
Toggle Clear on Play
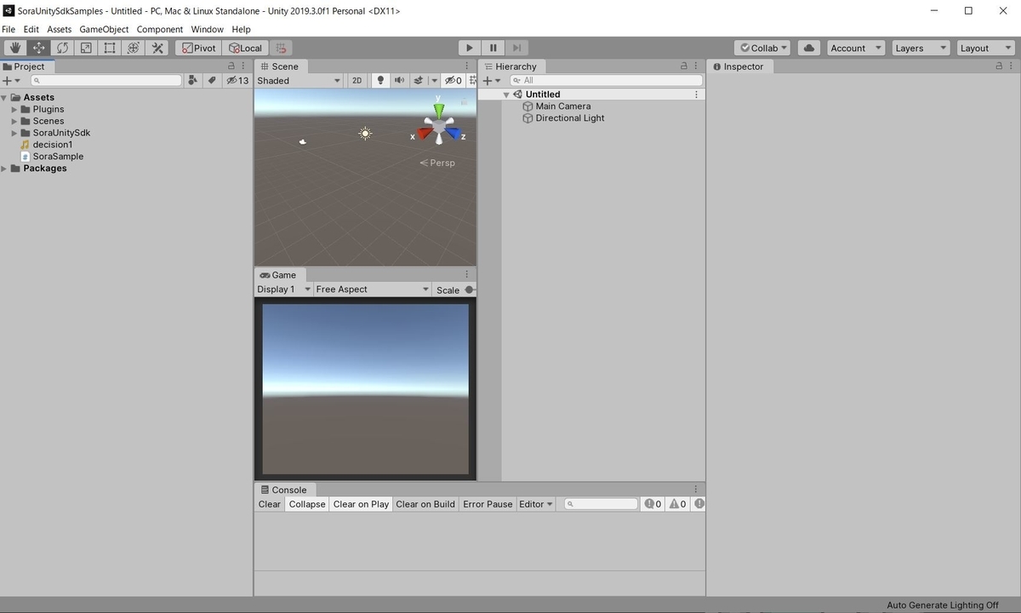pyautogui.click(x=361, y=504)
